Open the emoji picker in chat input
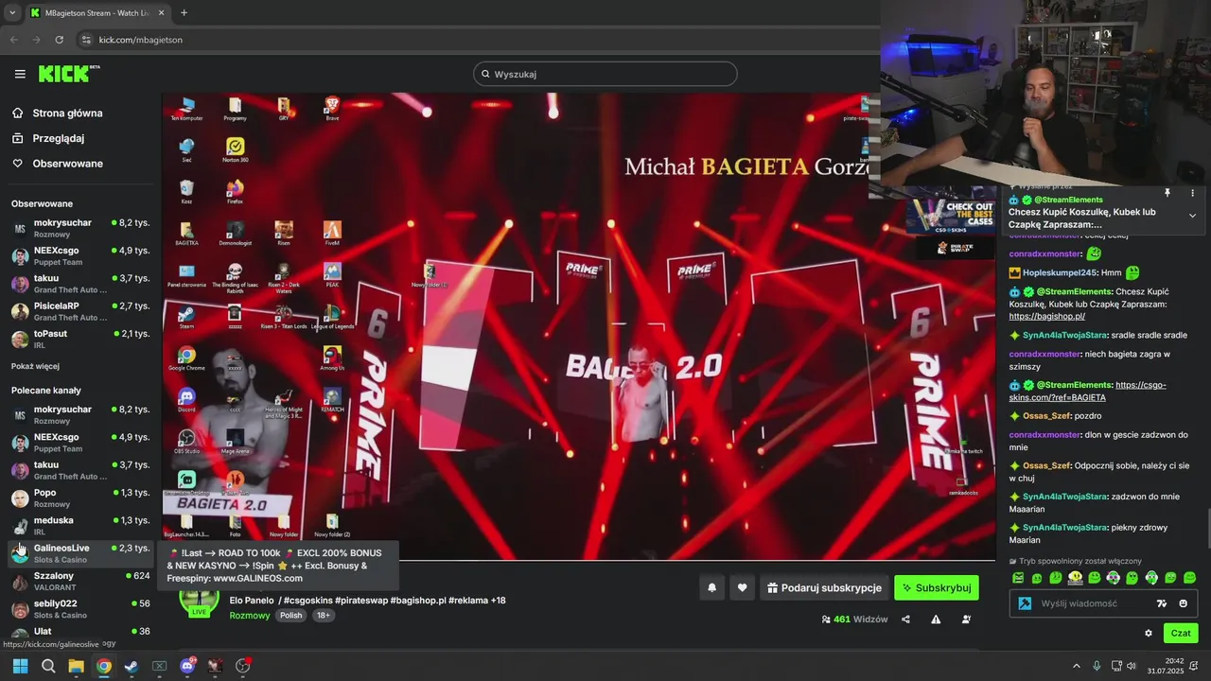This screenshot has height=681, width=1211. click(x=1183, y=603)
